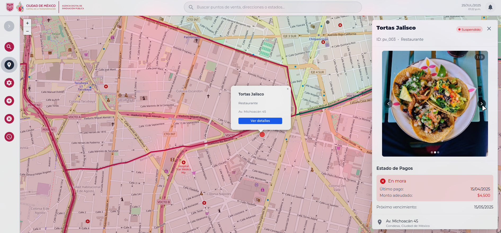
Task: Close the map popup for Tortas Jalisco
Action: point(288,89)
